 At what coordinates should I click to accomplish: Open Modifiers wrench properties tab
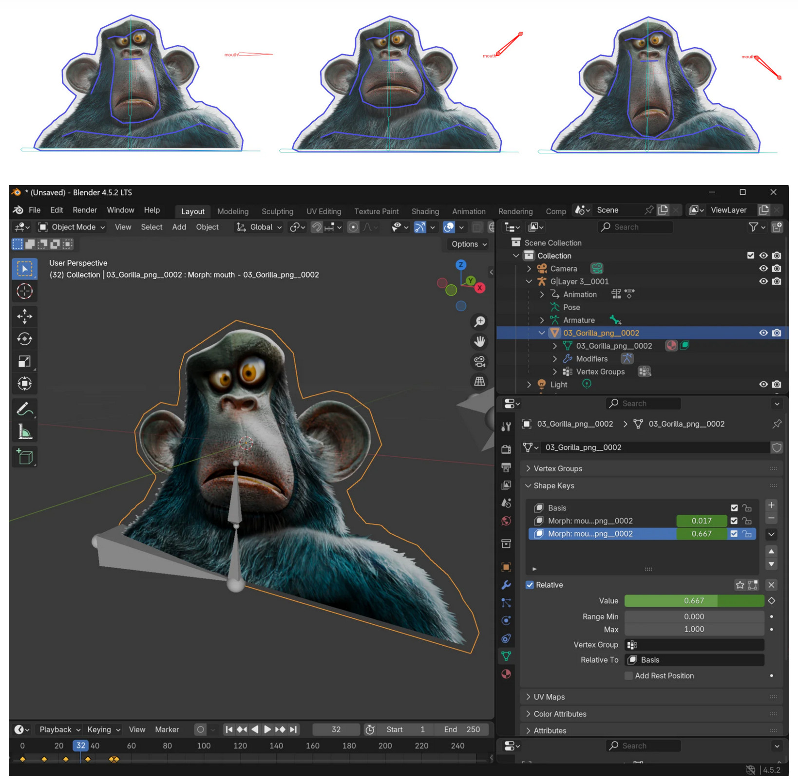506,585
